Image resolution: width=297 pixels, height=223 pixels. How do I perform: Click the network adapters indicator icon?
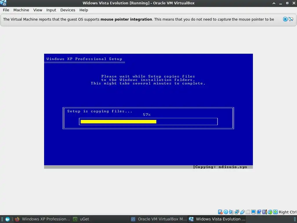[x=237, y=212]
